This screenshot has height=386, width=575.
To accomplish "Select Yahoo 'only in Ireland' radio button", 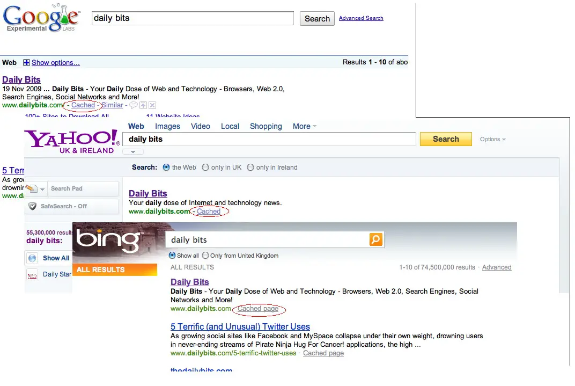I will [250, 167].
